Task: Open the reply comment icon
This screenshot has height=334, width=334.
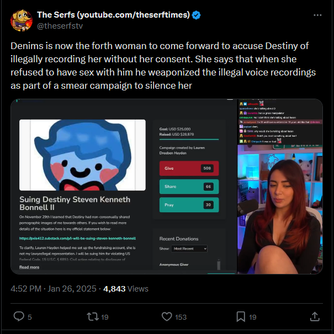Action: point(19,316)
